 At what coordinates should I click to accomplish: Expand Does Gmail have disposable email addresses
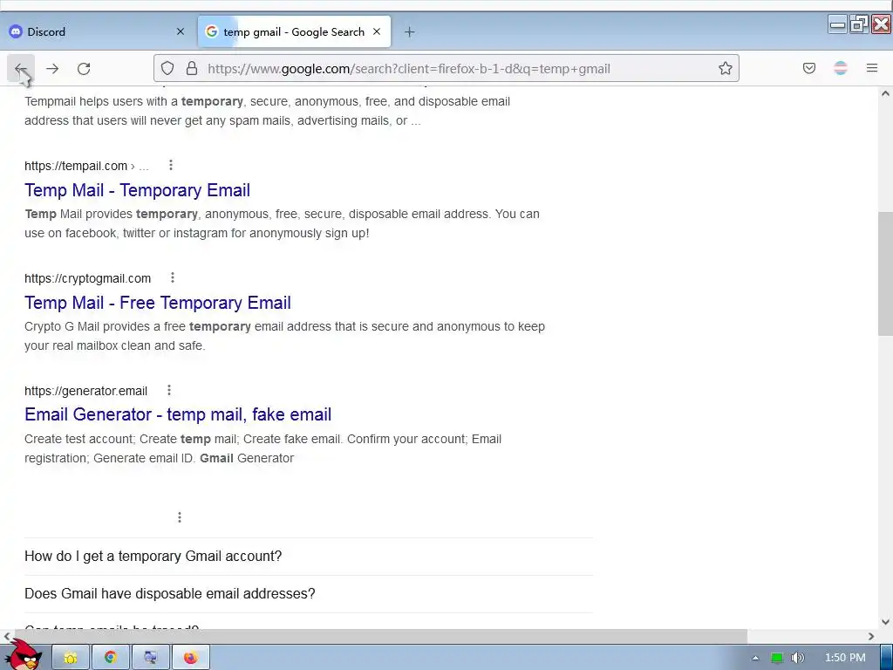tap(309, 593)
